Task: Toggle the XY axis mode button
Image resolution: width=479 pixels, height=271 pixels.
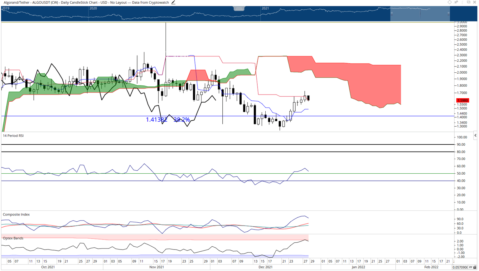Action: pyautogui.click(x=471, y=267)
